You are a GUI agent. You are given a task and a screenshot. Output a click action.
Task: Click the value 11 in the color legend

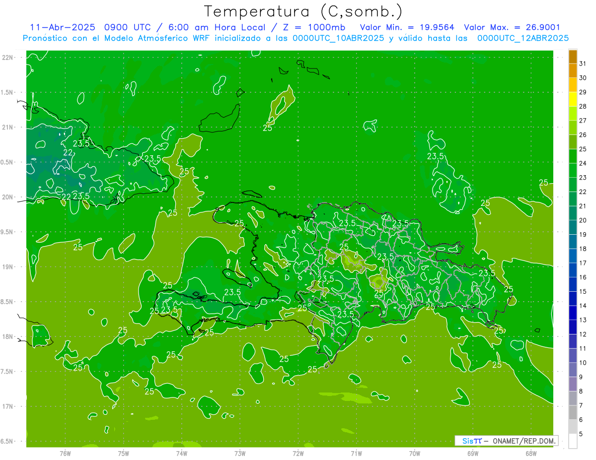tap(583, 348)
